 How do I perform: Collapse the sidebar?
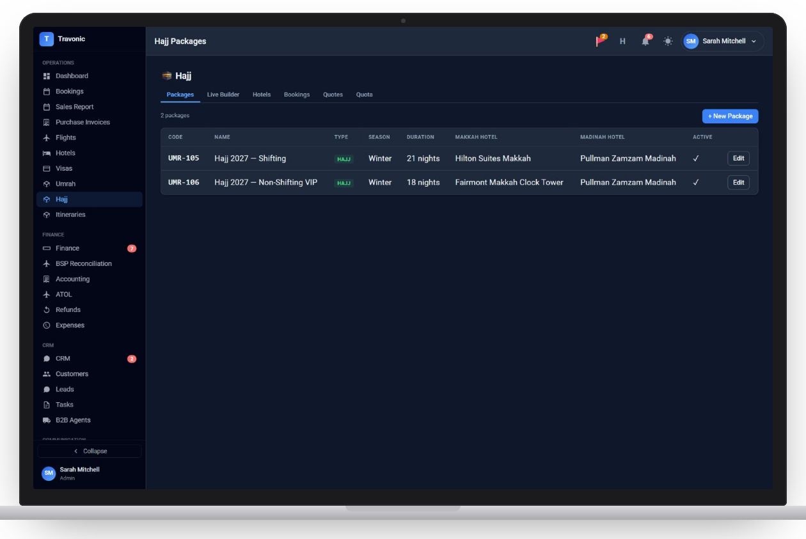(90, 451)
